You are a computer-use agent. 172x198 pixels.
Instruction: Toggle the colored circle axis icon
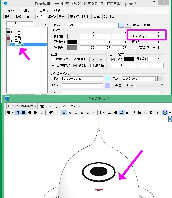point(165,113)
